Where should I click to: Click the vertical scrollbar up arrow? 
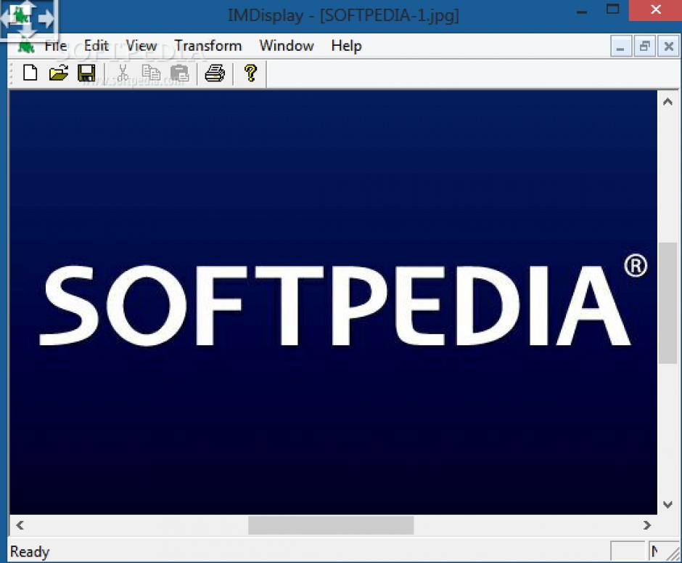667,102
